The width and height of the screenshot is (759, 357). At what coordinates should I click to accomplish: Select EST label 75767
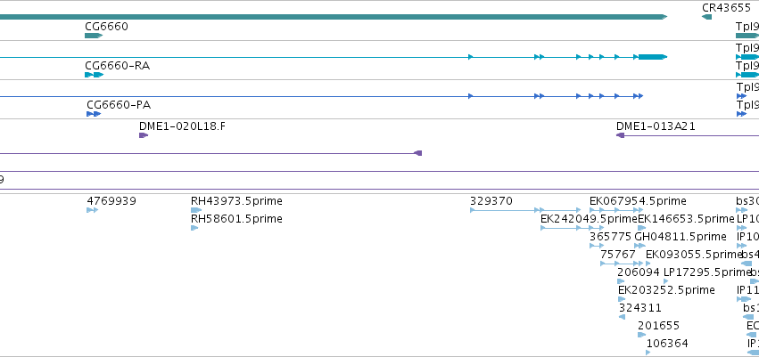click(618, 255)
